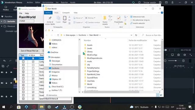Click Filmora fullscreen expand icon in preview

[191, 55]
